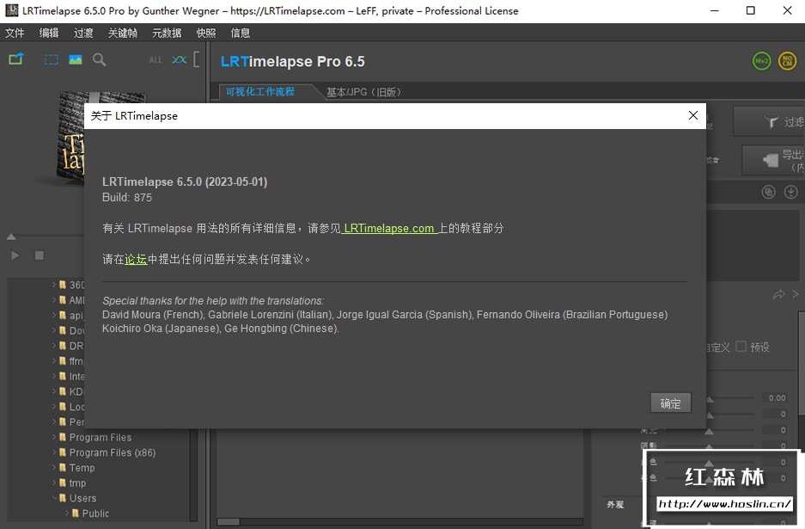
Task: Click the circled download arrow icon
Action: [791, 193]
